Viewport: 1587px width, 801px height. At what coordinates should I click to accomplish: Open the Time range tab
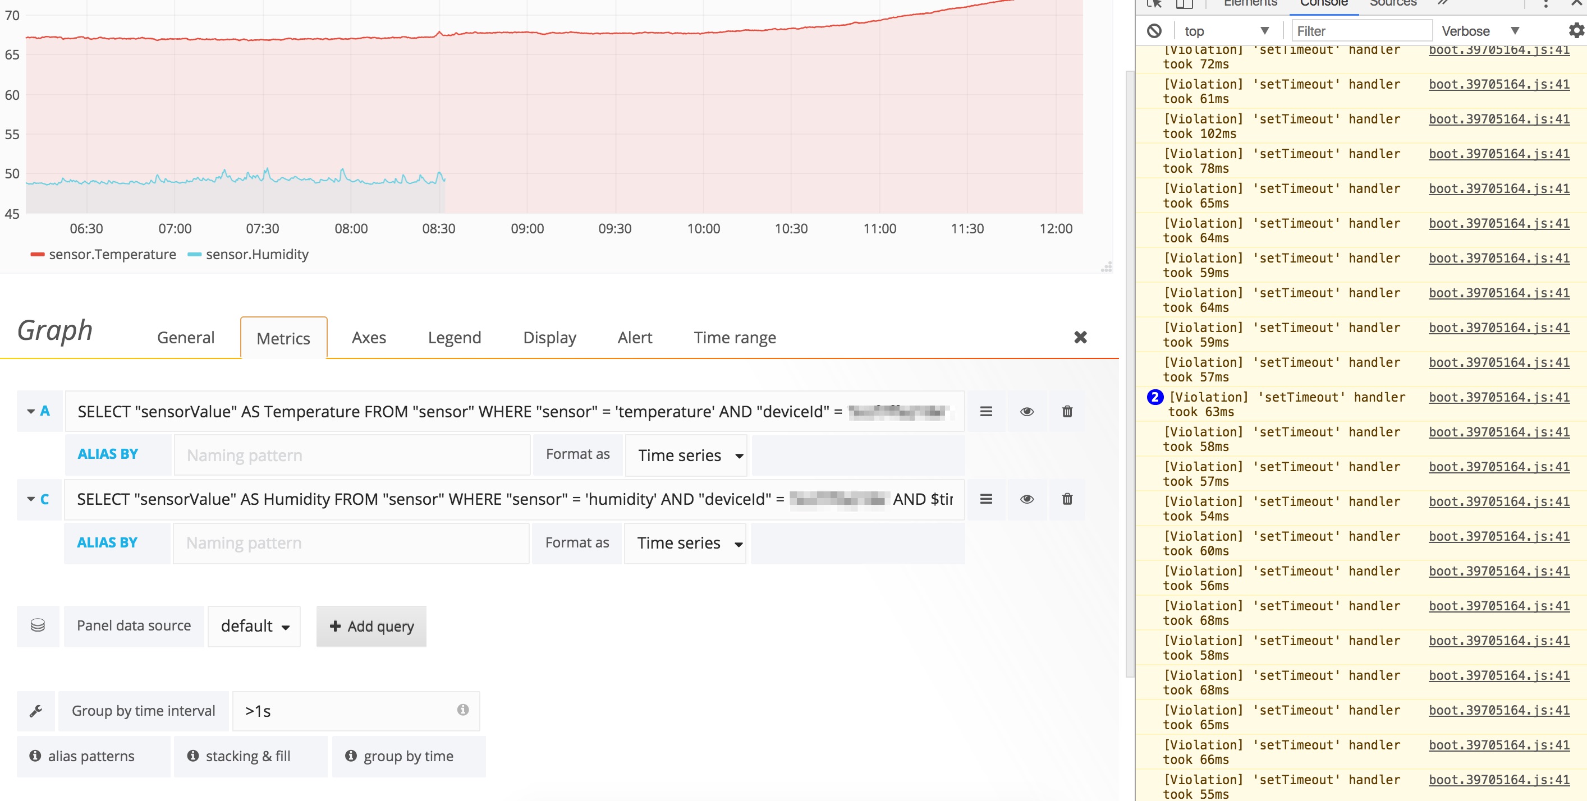coord(735,337)
